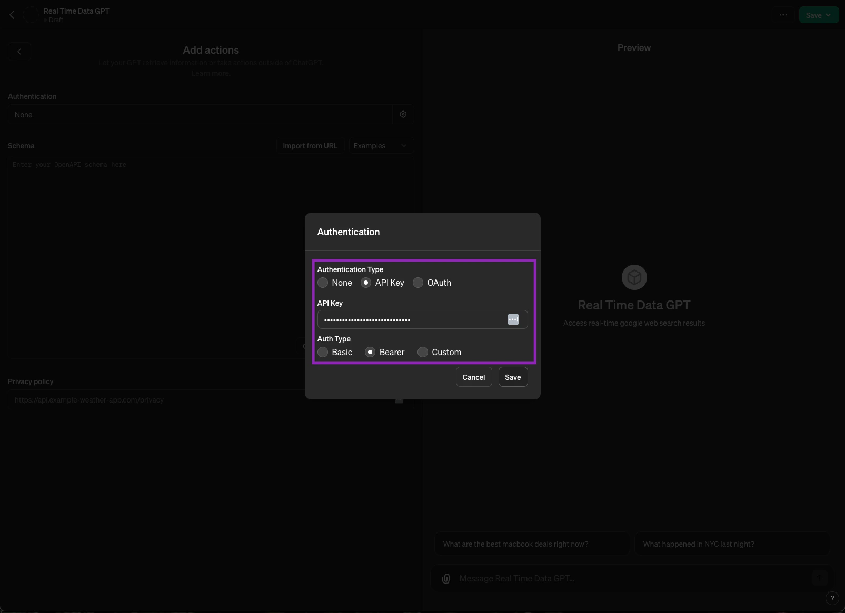
Task: Choose the NYC last night suggestion prompt
Action: point(732,544)
